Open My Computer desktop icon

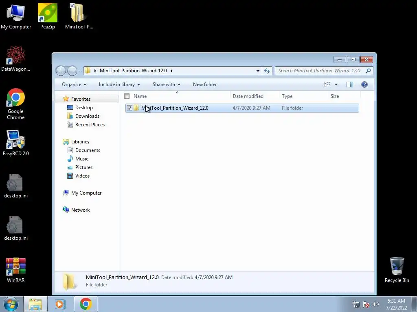coord(16,16)
